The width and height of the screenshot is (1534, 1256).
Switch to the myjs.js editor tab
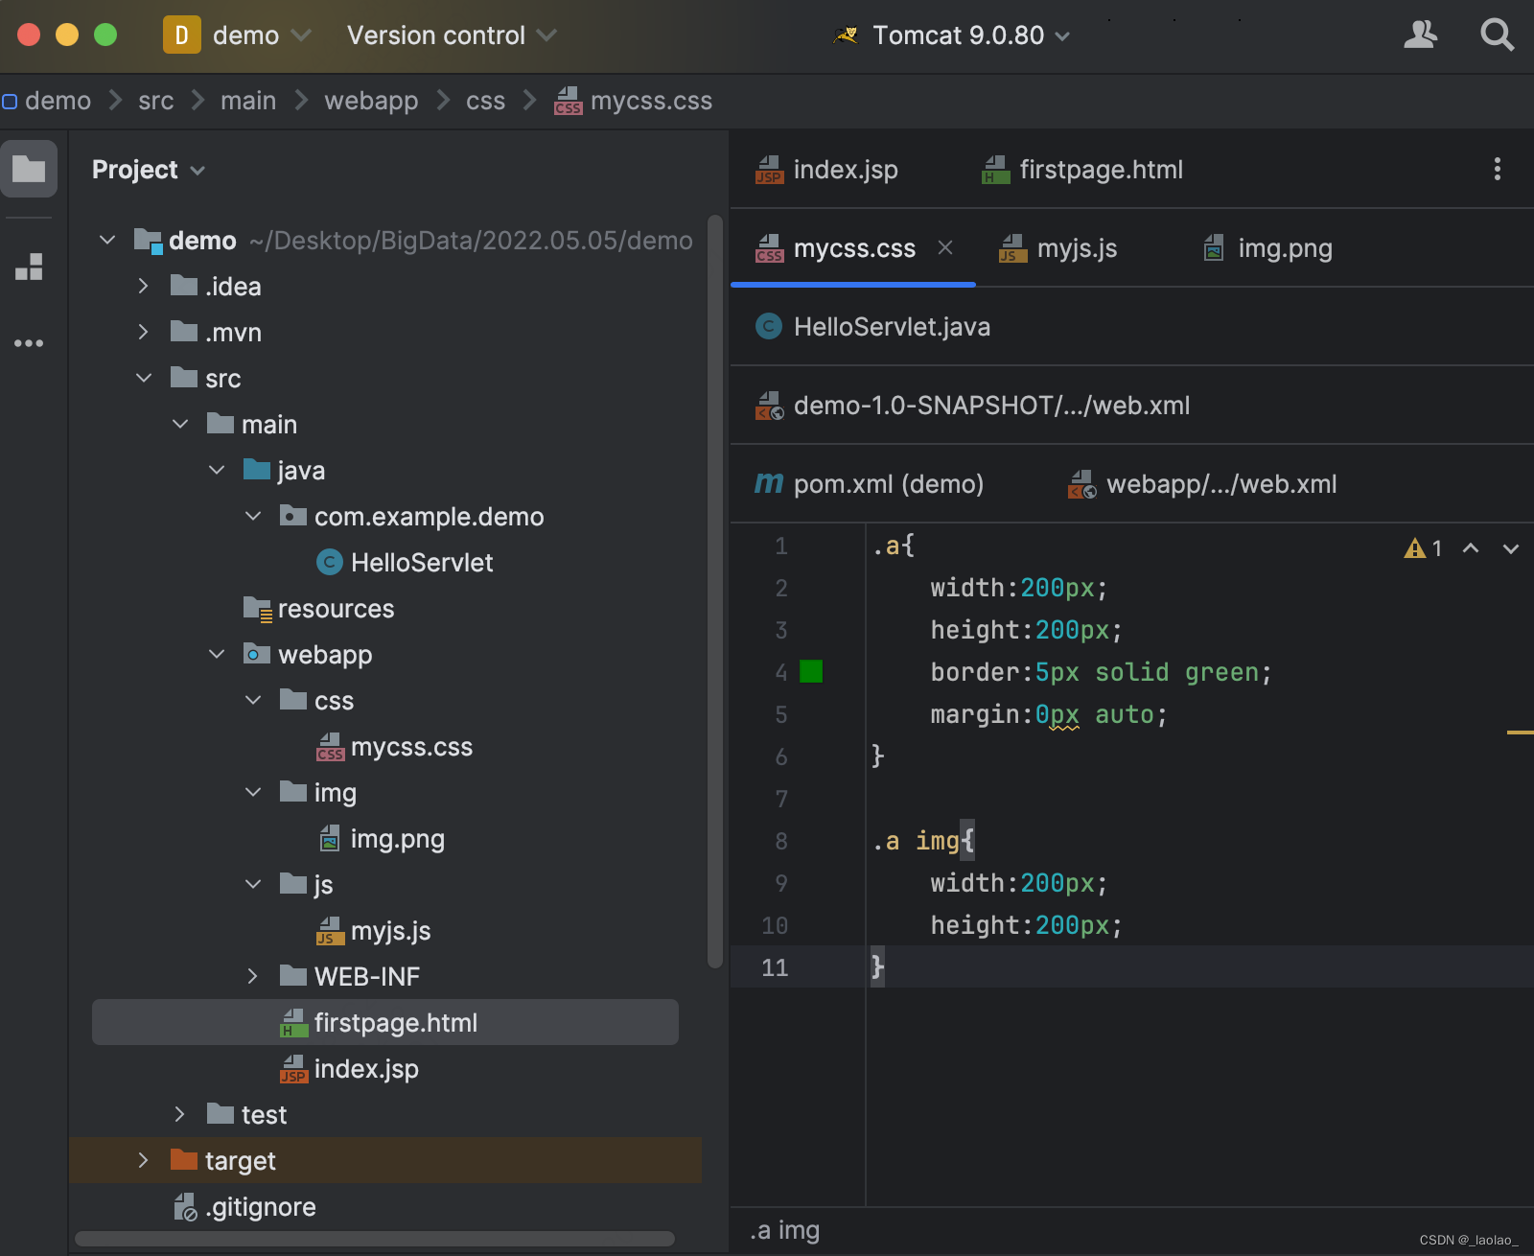coord(1058,248)
